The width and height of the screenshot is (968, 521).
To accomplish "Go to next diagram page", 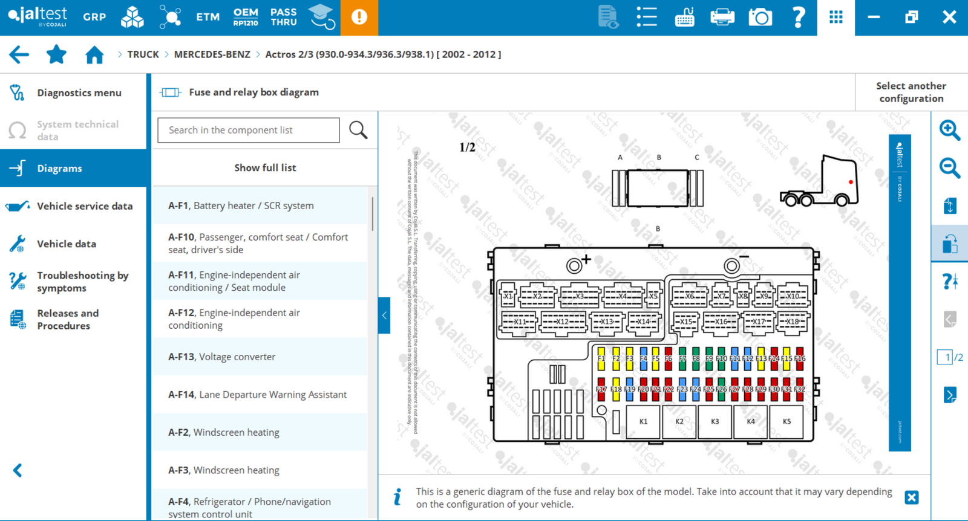I will pyautogui.click(x=949, y=395).
